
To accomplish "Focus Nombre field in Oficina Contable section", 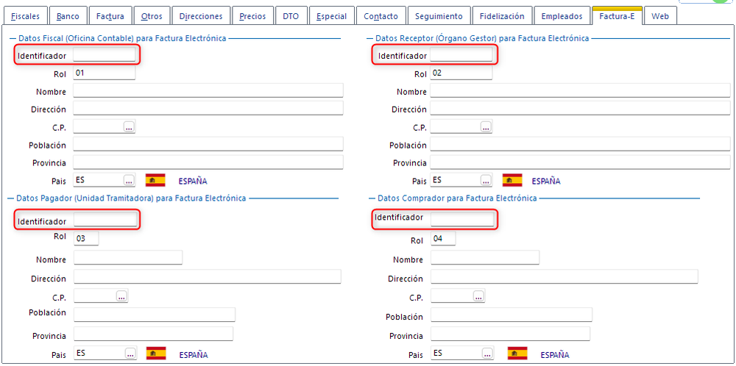I will tap(208, 90).
